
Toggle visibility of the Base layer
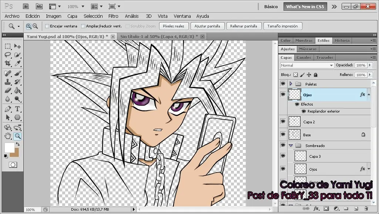point(283,135)
